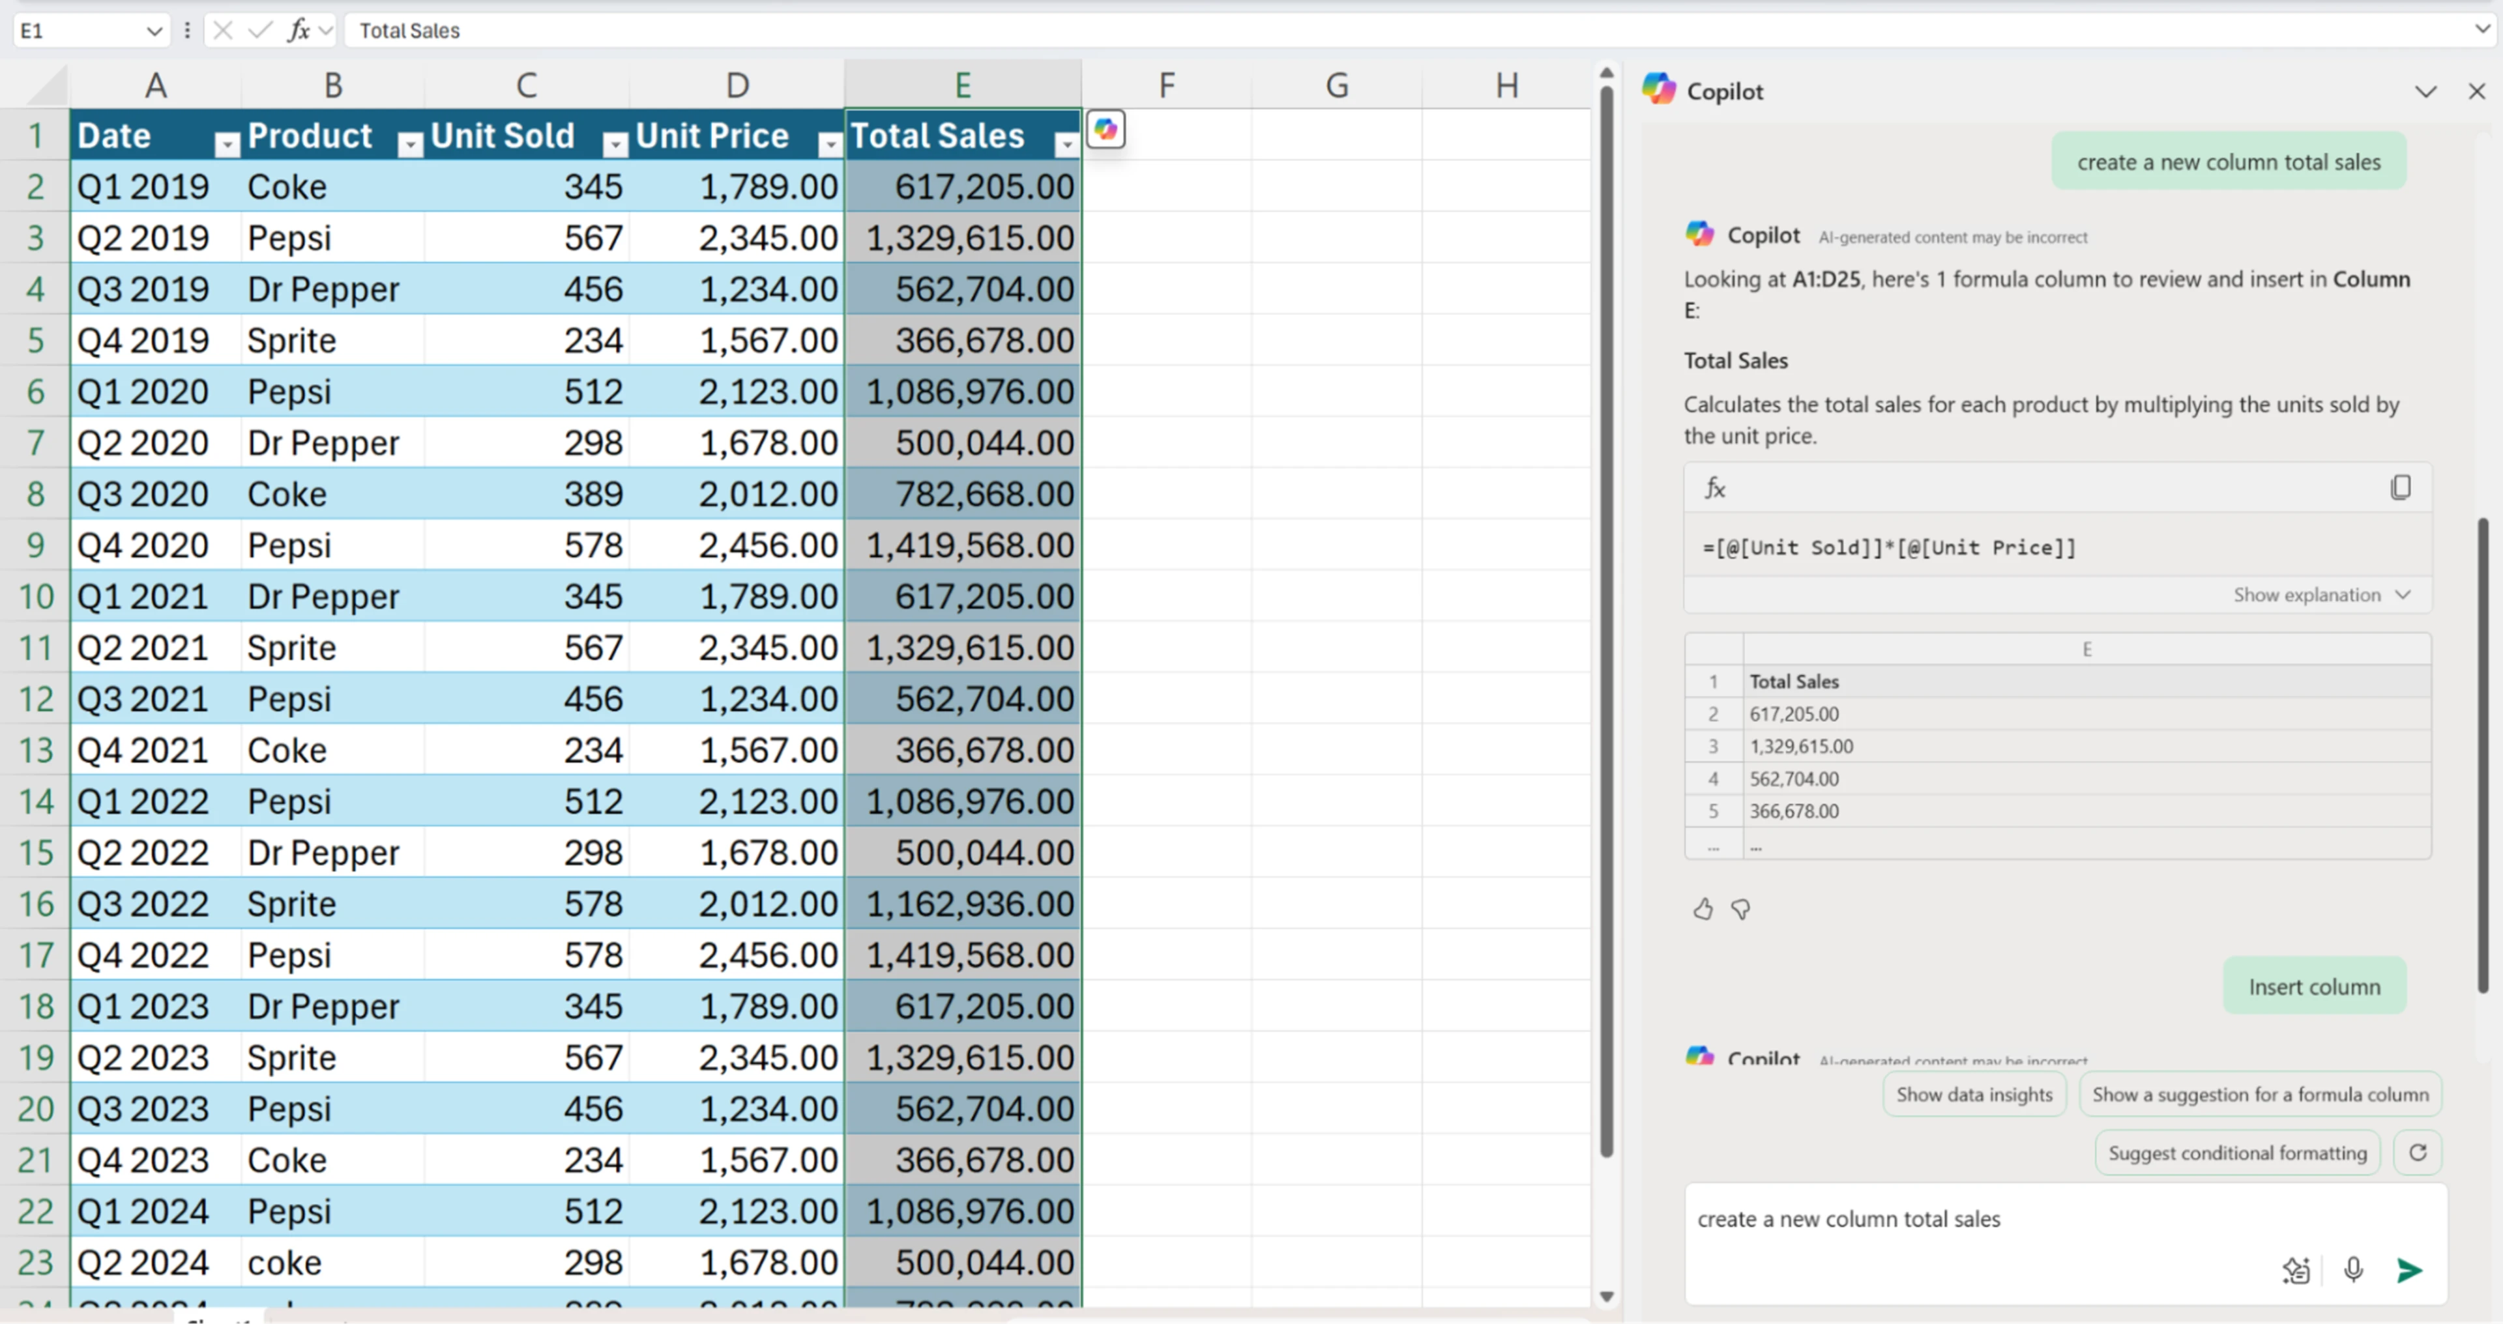Click formula bar options vertical dots
Image resolution: width=2503 pixels, height=1324 pixels.
(186, 30)
